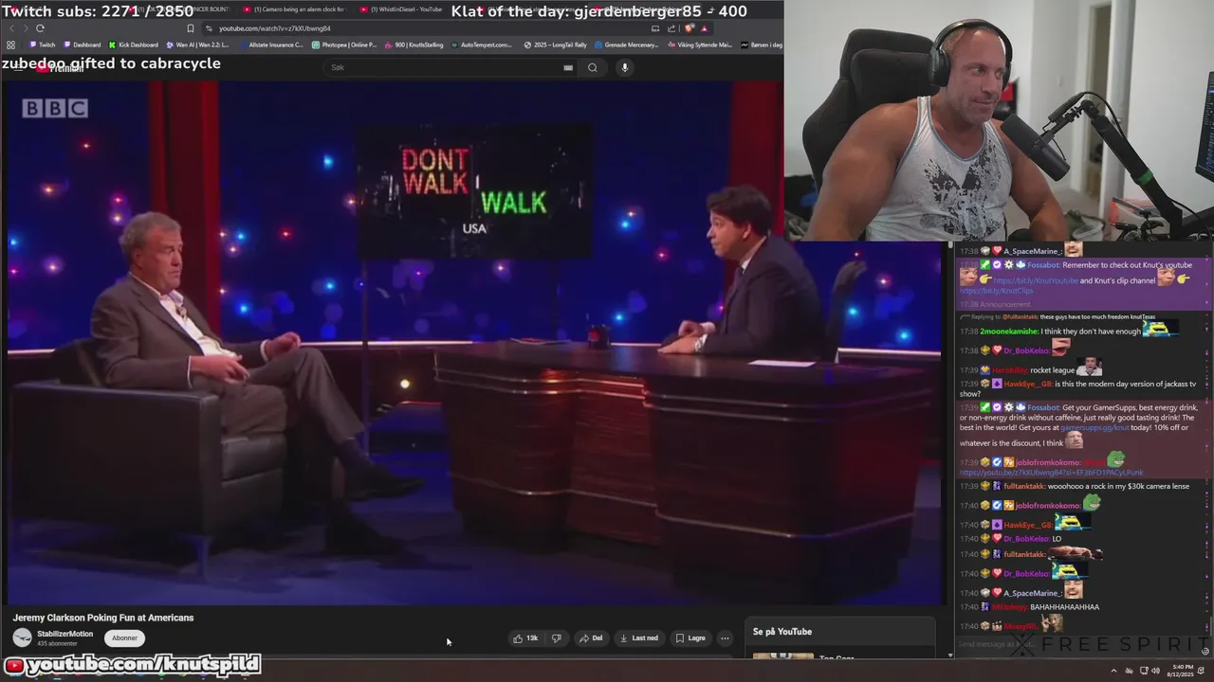Open the notification center icon on taskbar
This screenshot has width=1214, height=682.
(1201, 671)
